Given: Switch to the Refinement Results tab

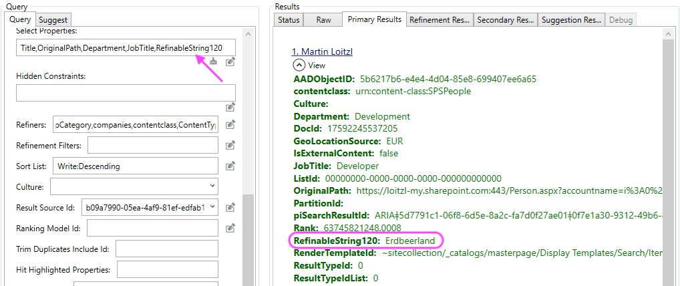Looking at the screenshot, I should point(439,20).
